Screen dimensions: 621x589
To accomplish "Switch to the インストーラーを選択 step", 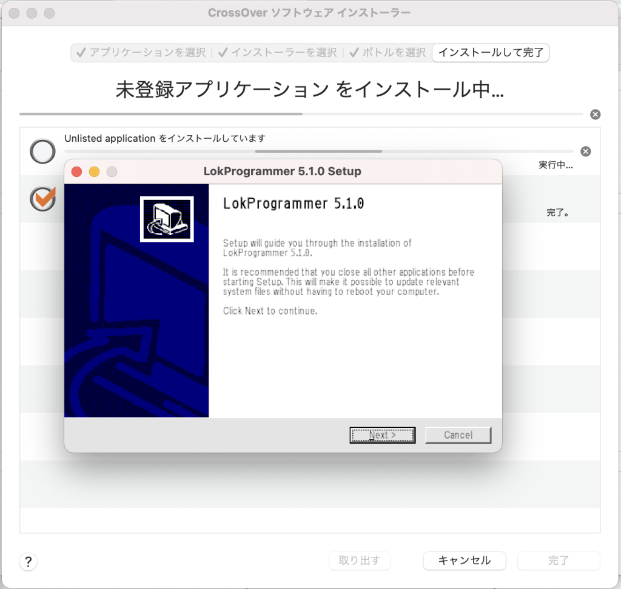I will (x=277, y=53).
